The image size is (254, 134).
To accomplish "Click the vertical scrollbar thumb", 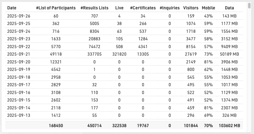I will click(x=249, y=6).
